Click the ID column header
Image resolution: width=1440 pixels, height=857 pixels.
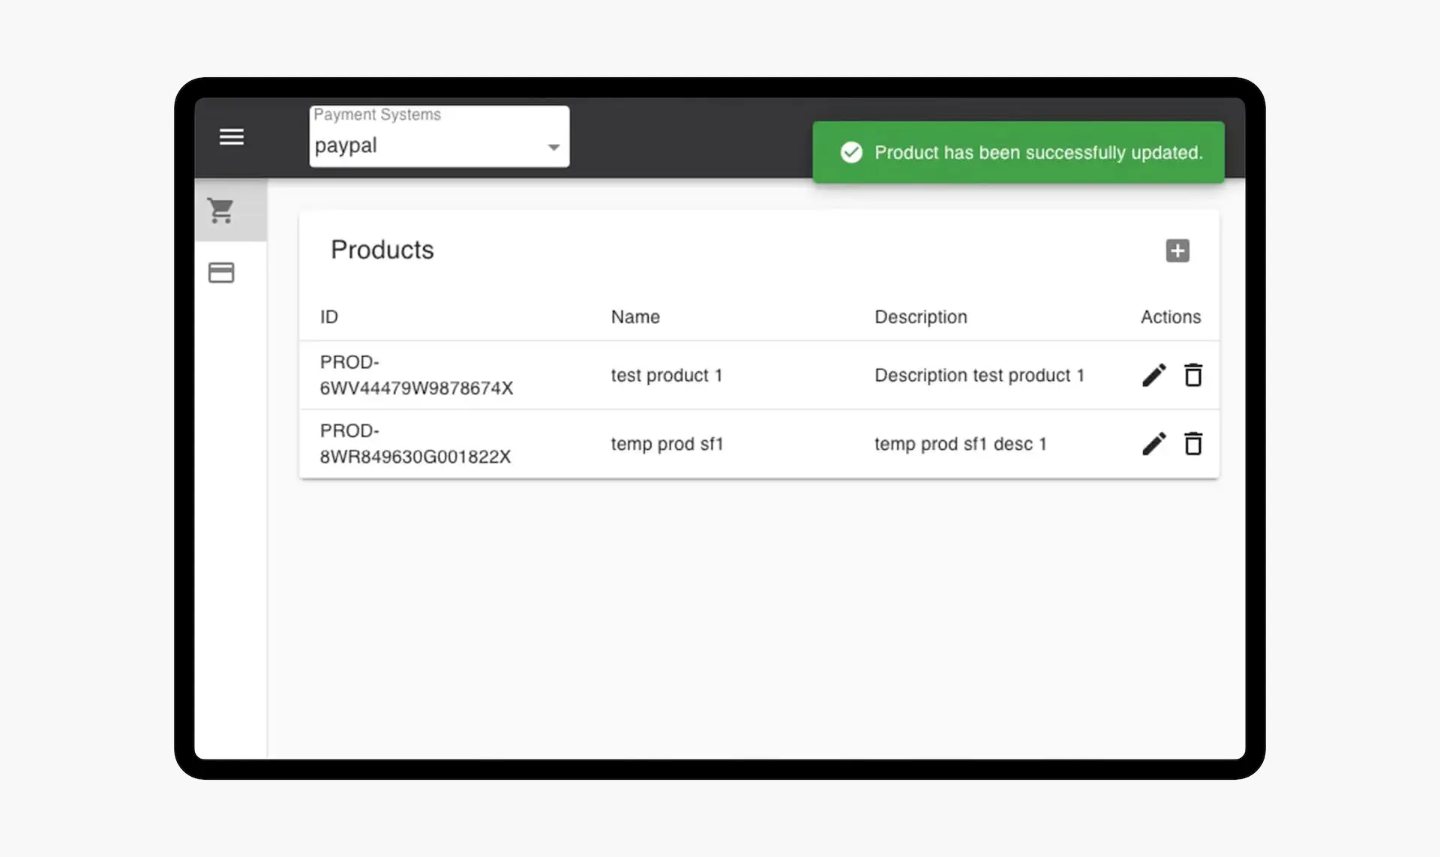click(329, 316)
